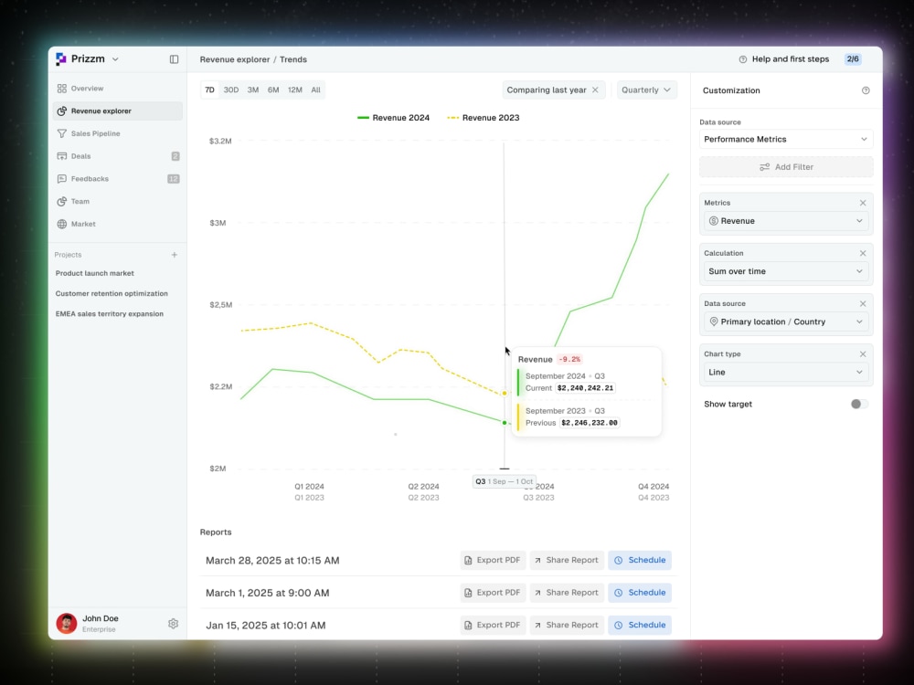Share Report for March 28, 2025
914x685 pixels.
[x=567, y=561]
